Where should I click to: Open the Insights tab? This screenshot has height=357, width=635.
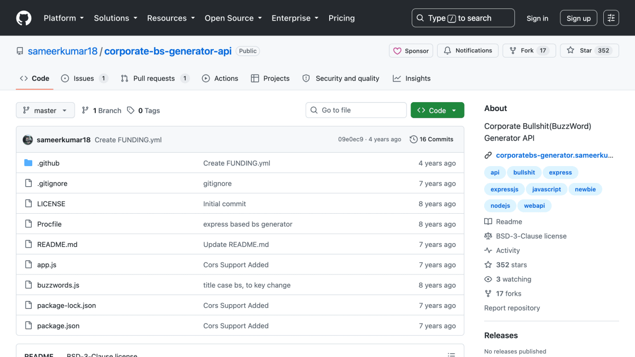(412, 78)
